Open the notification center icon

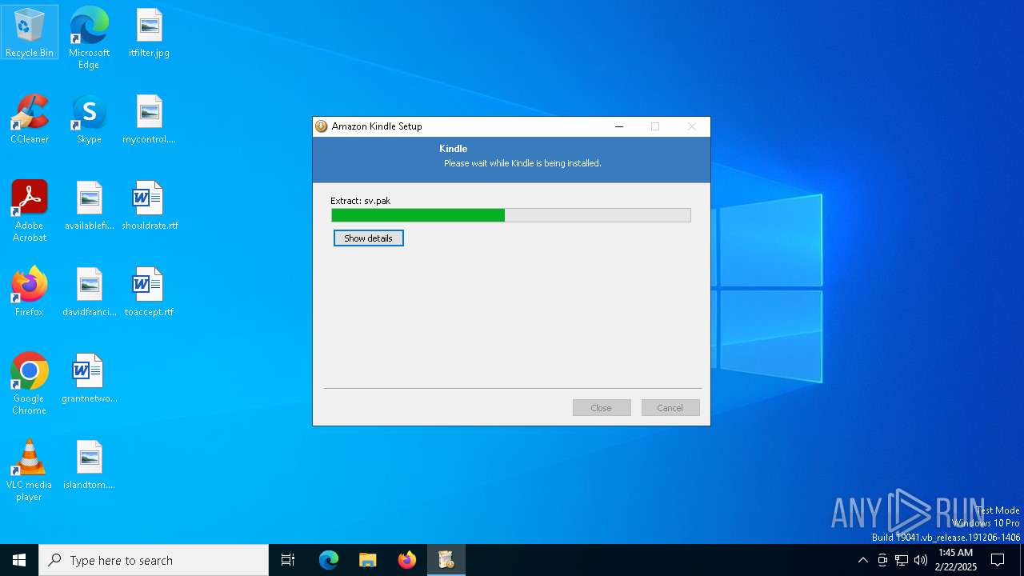click(x=998, y=560)
